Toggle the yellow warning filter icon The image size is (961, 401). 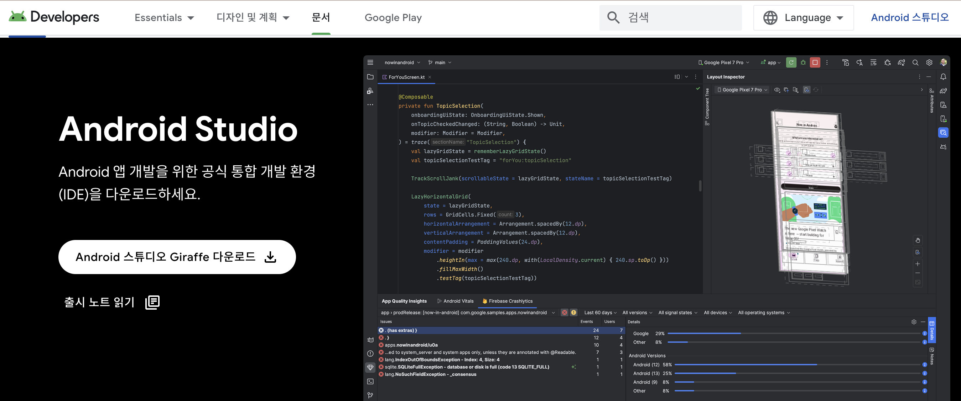coord(573,312)
